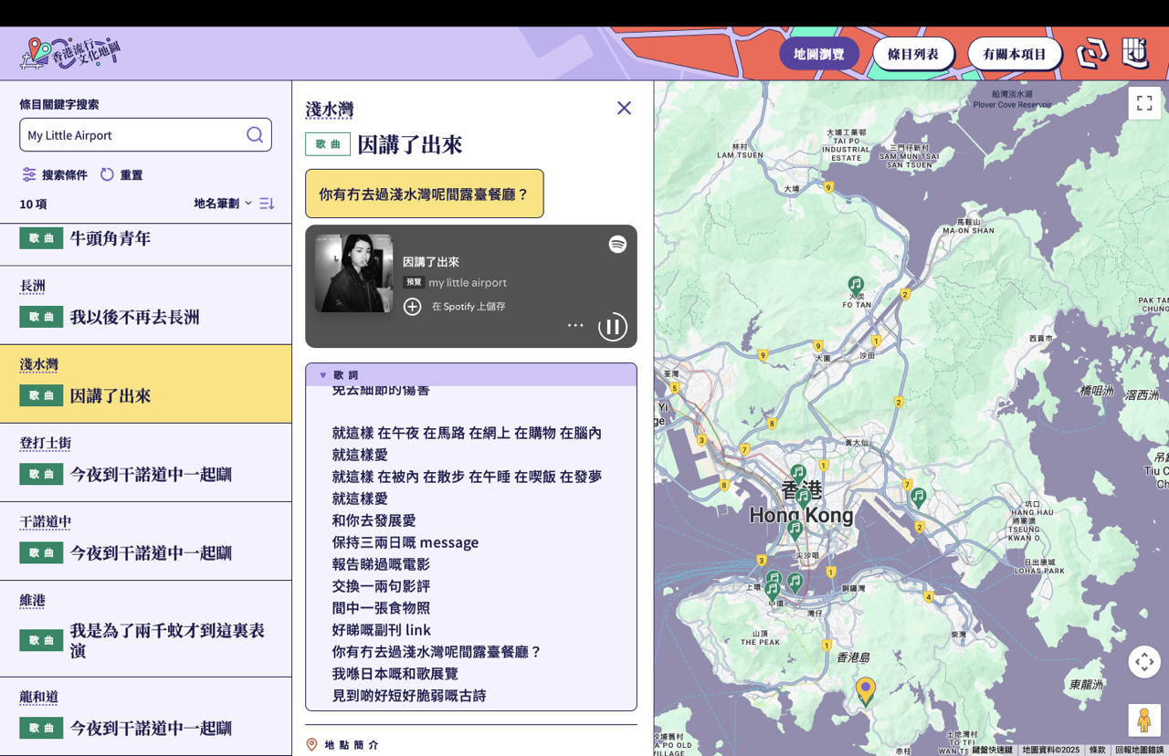Open Spotify player more options menu

(x=575, y=326)
